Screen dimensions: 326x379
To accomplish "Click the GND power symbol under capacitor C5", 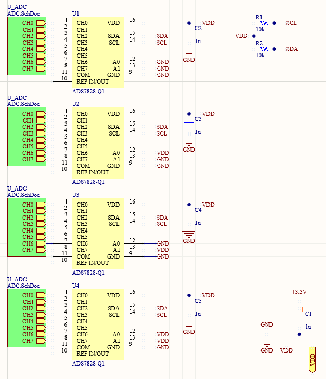I will (189, 325).
